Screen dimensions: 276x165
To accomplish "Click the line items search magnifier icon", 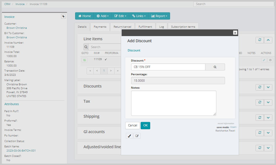I will (x=86, y=47).
